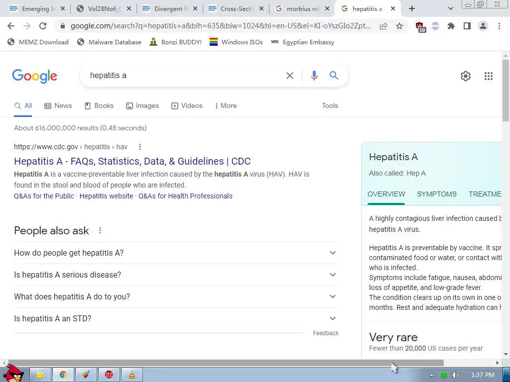Open the Bonzi BUDDY! bookmark
Image resolution: width=510 pixels, height=382 pixels.
176,42
